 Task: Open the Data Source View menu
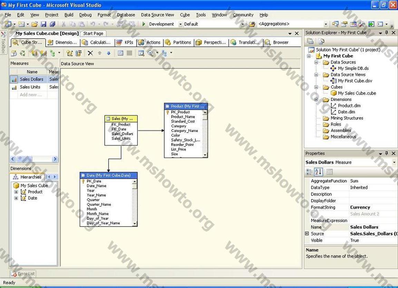click(x=157, y=15)
